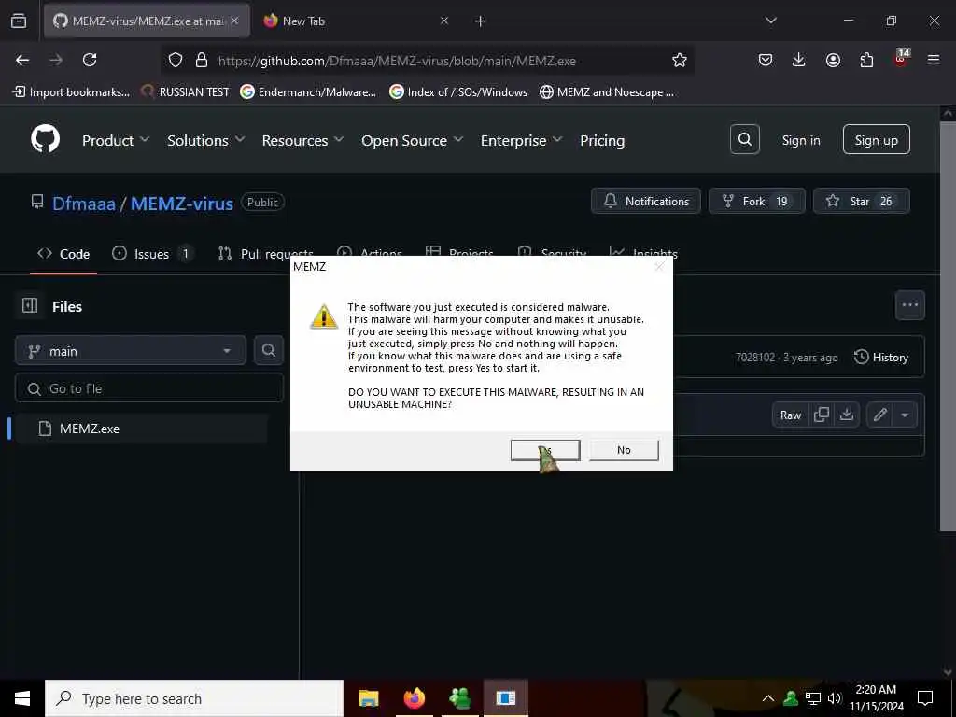Open the MEMZ-virus repository link
This screenshot has width=956, height=717.
(182, 204)
